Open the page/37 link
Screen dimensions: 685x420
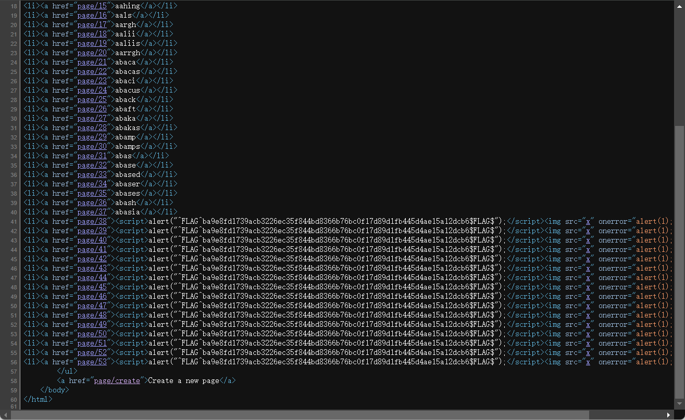click(x=92, y=212)
